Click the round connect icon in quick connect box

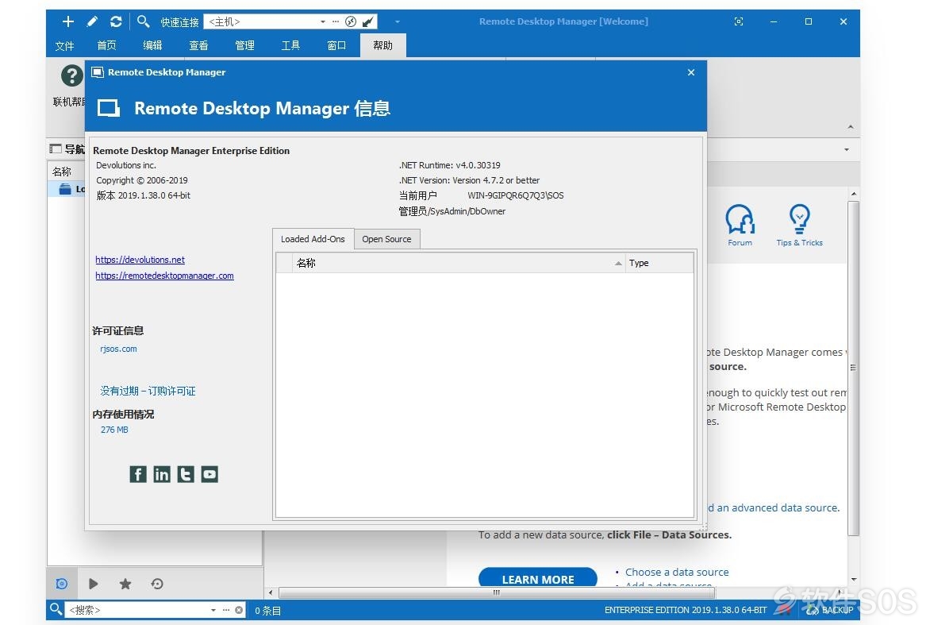point(351,22)
